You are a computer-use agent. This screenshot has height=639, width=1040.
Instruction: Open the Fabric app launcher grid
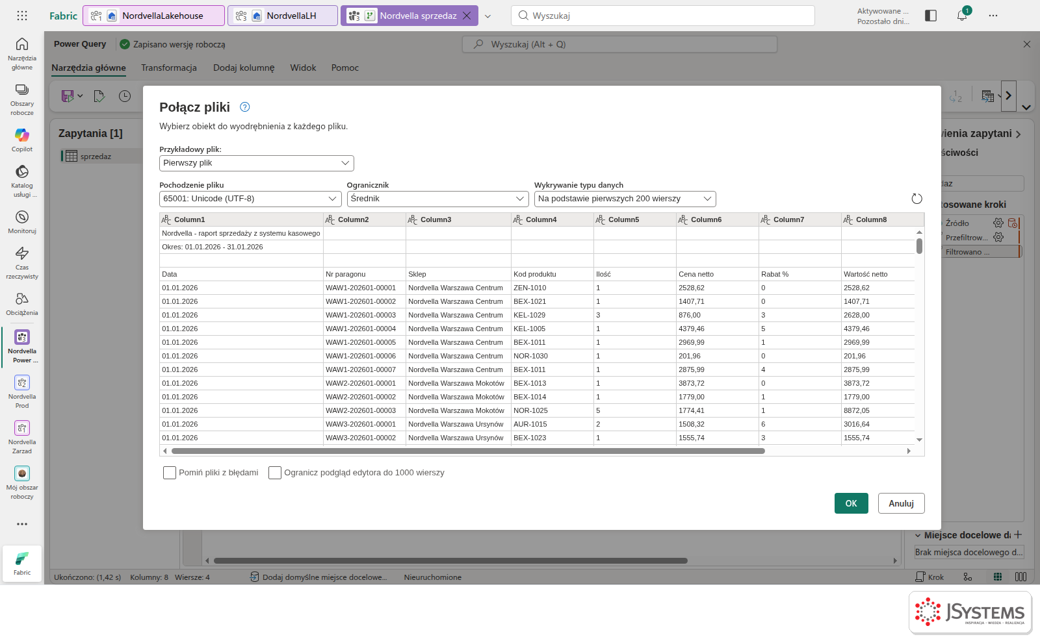[22, 16]
